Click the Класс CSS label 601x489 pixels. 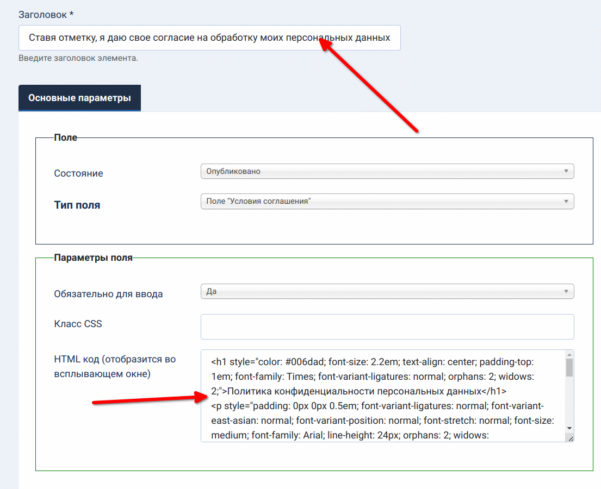tap(78, 324)
